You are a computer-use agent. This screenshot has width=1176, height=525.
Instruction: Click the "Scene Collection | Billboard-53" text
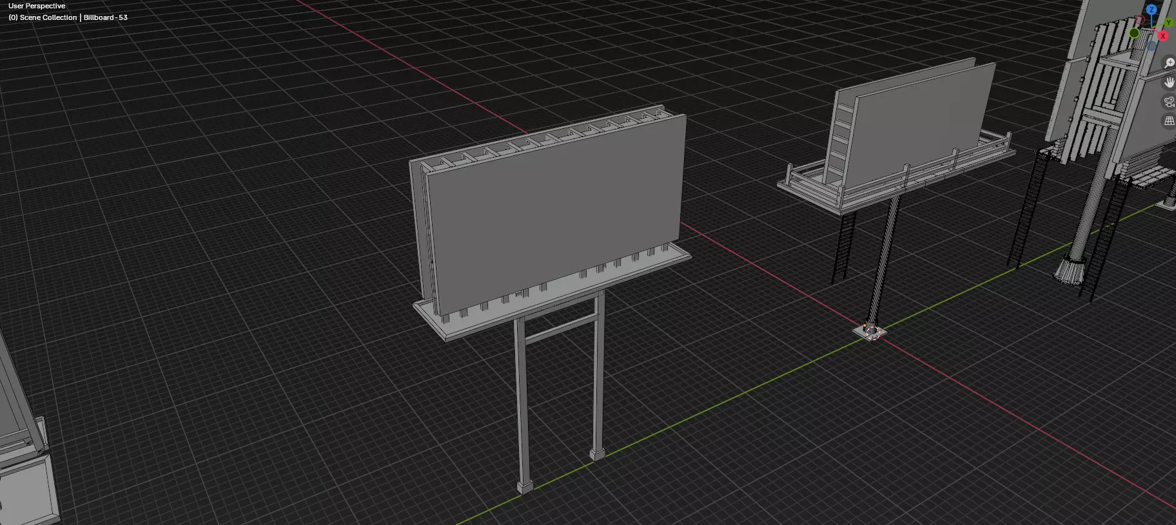coord(73,17)
